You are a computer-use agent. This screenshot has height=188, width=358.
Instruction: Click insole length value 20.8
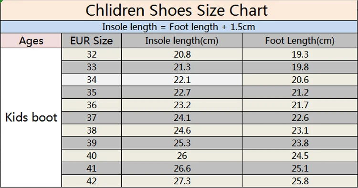pos(182,54)
